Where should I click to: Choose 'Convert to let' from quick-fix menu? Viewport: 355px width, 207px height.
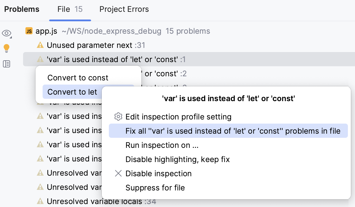point(72,92)
